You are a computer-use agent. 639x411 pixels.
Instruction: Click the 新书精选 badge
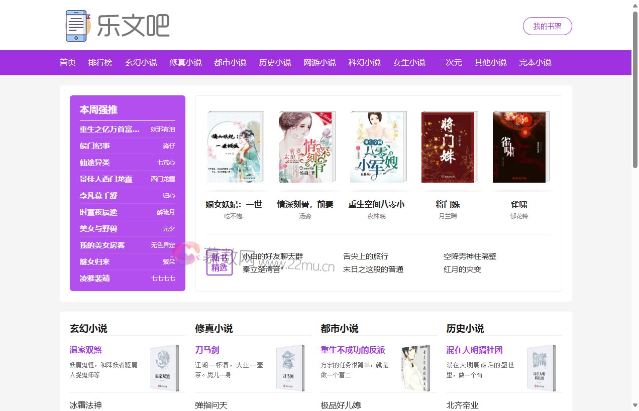click(220, 262)
